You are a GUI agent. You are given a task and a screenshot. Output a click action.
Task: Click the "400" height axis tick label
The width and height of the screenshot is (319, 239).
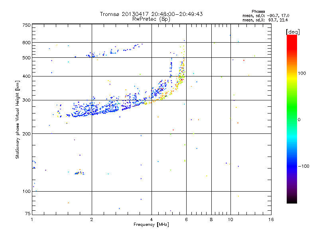point(26,76)
